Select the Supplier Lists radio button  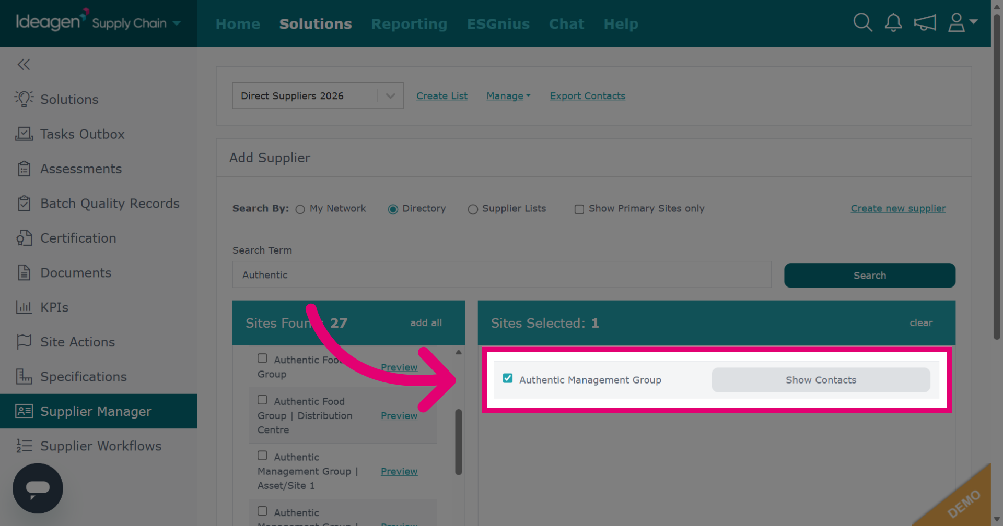pos(473,209)
